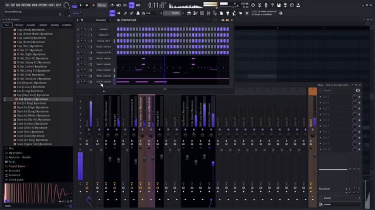This screenshot has width=375, height=210.
Task: Open the TOOLS menu
Action: pyautogui.click(x=52, y=5)
